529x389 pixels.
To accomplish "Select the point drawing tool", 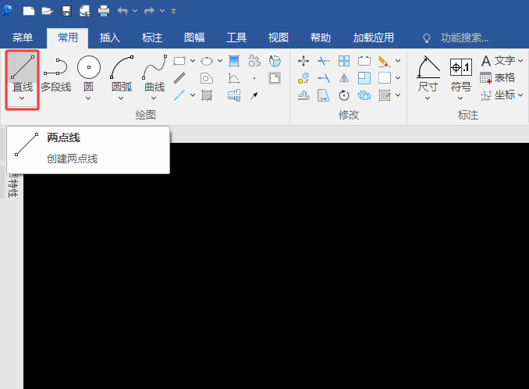I will 254,78.
